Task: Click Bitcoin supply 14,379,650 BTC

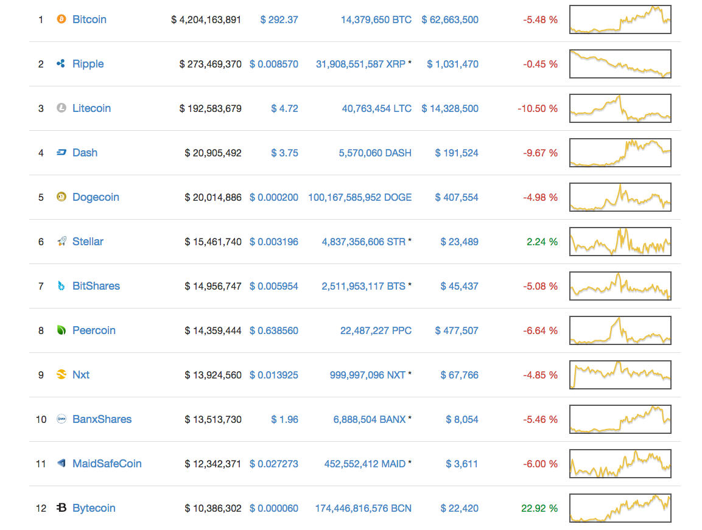Action: click(376, 19)
